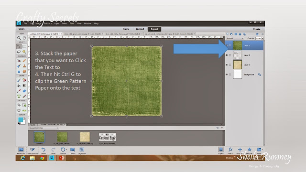Open the Normal blend mode dropdown
This screenshot has width=306, height=172.
(235, 38)
